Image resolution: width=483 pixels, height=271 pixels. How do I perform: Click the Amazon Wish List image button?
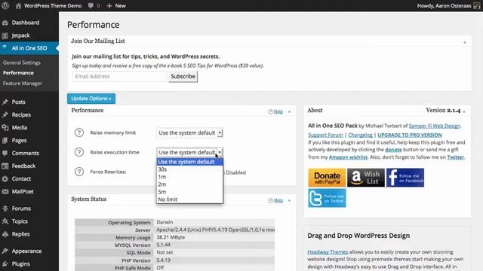(366, 178)
